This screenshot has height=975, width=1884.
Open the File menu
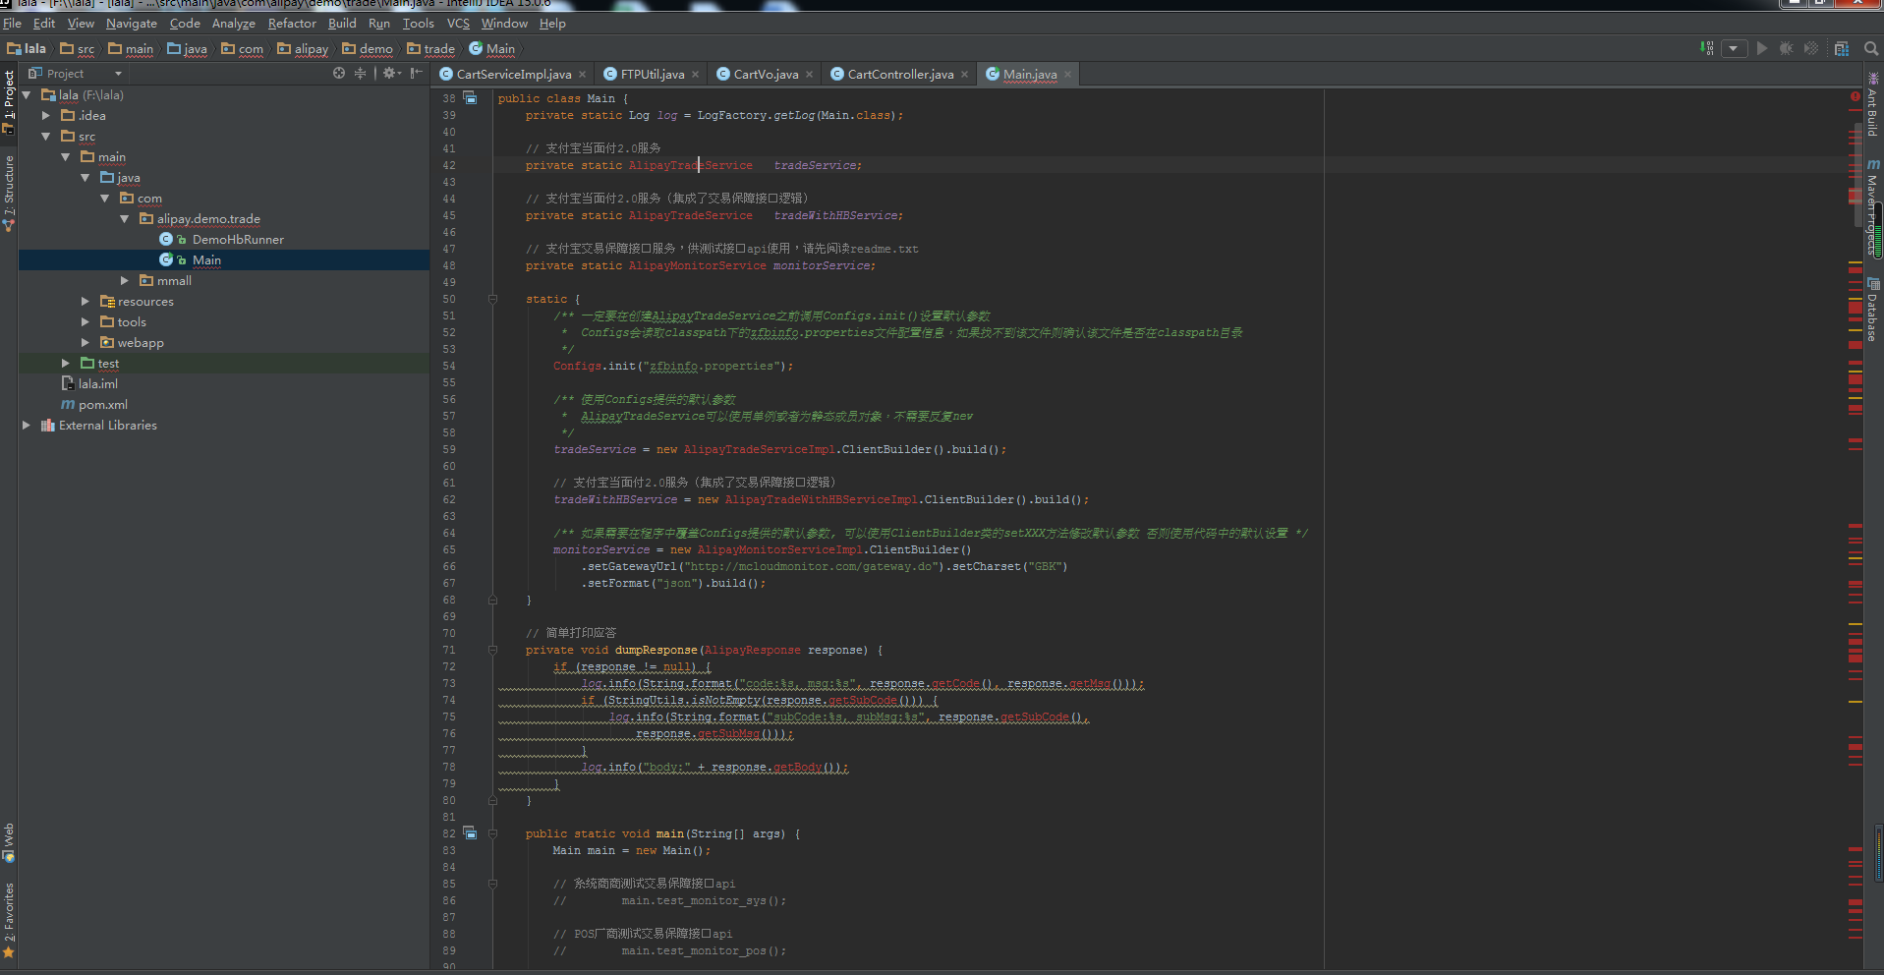12,24
